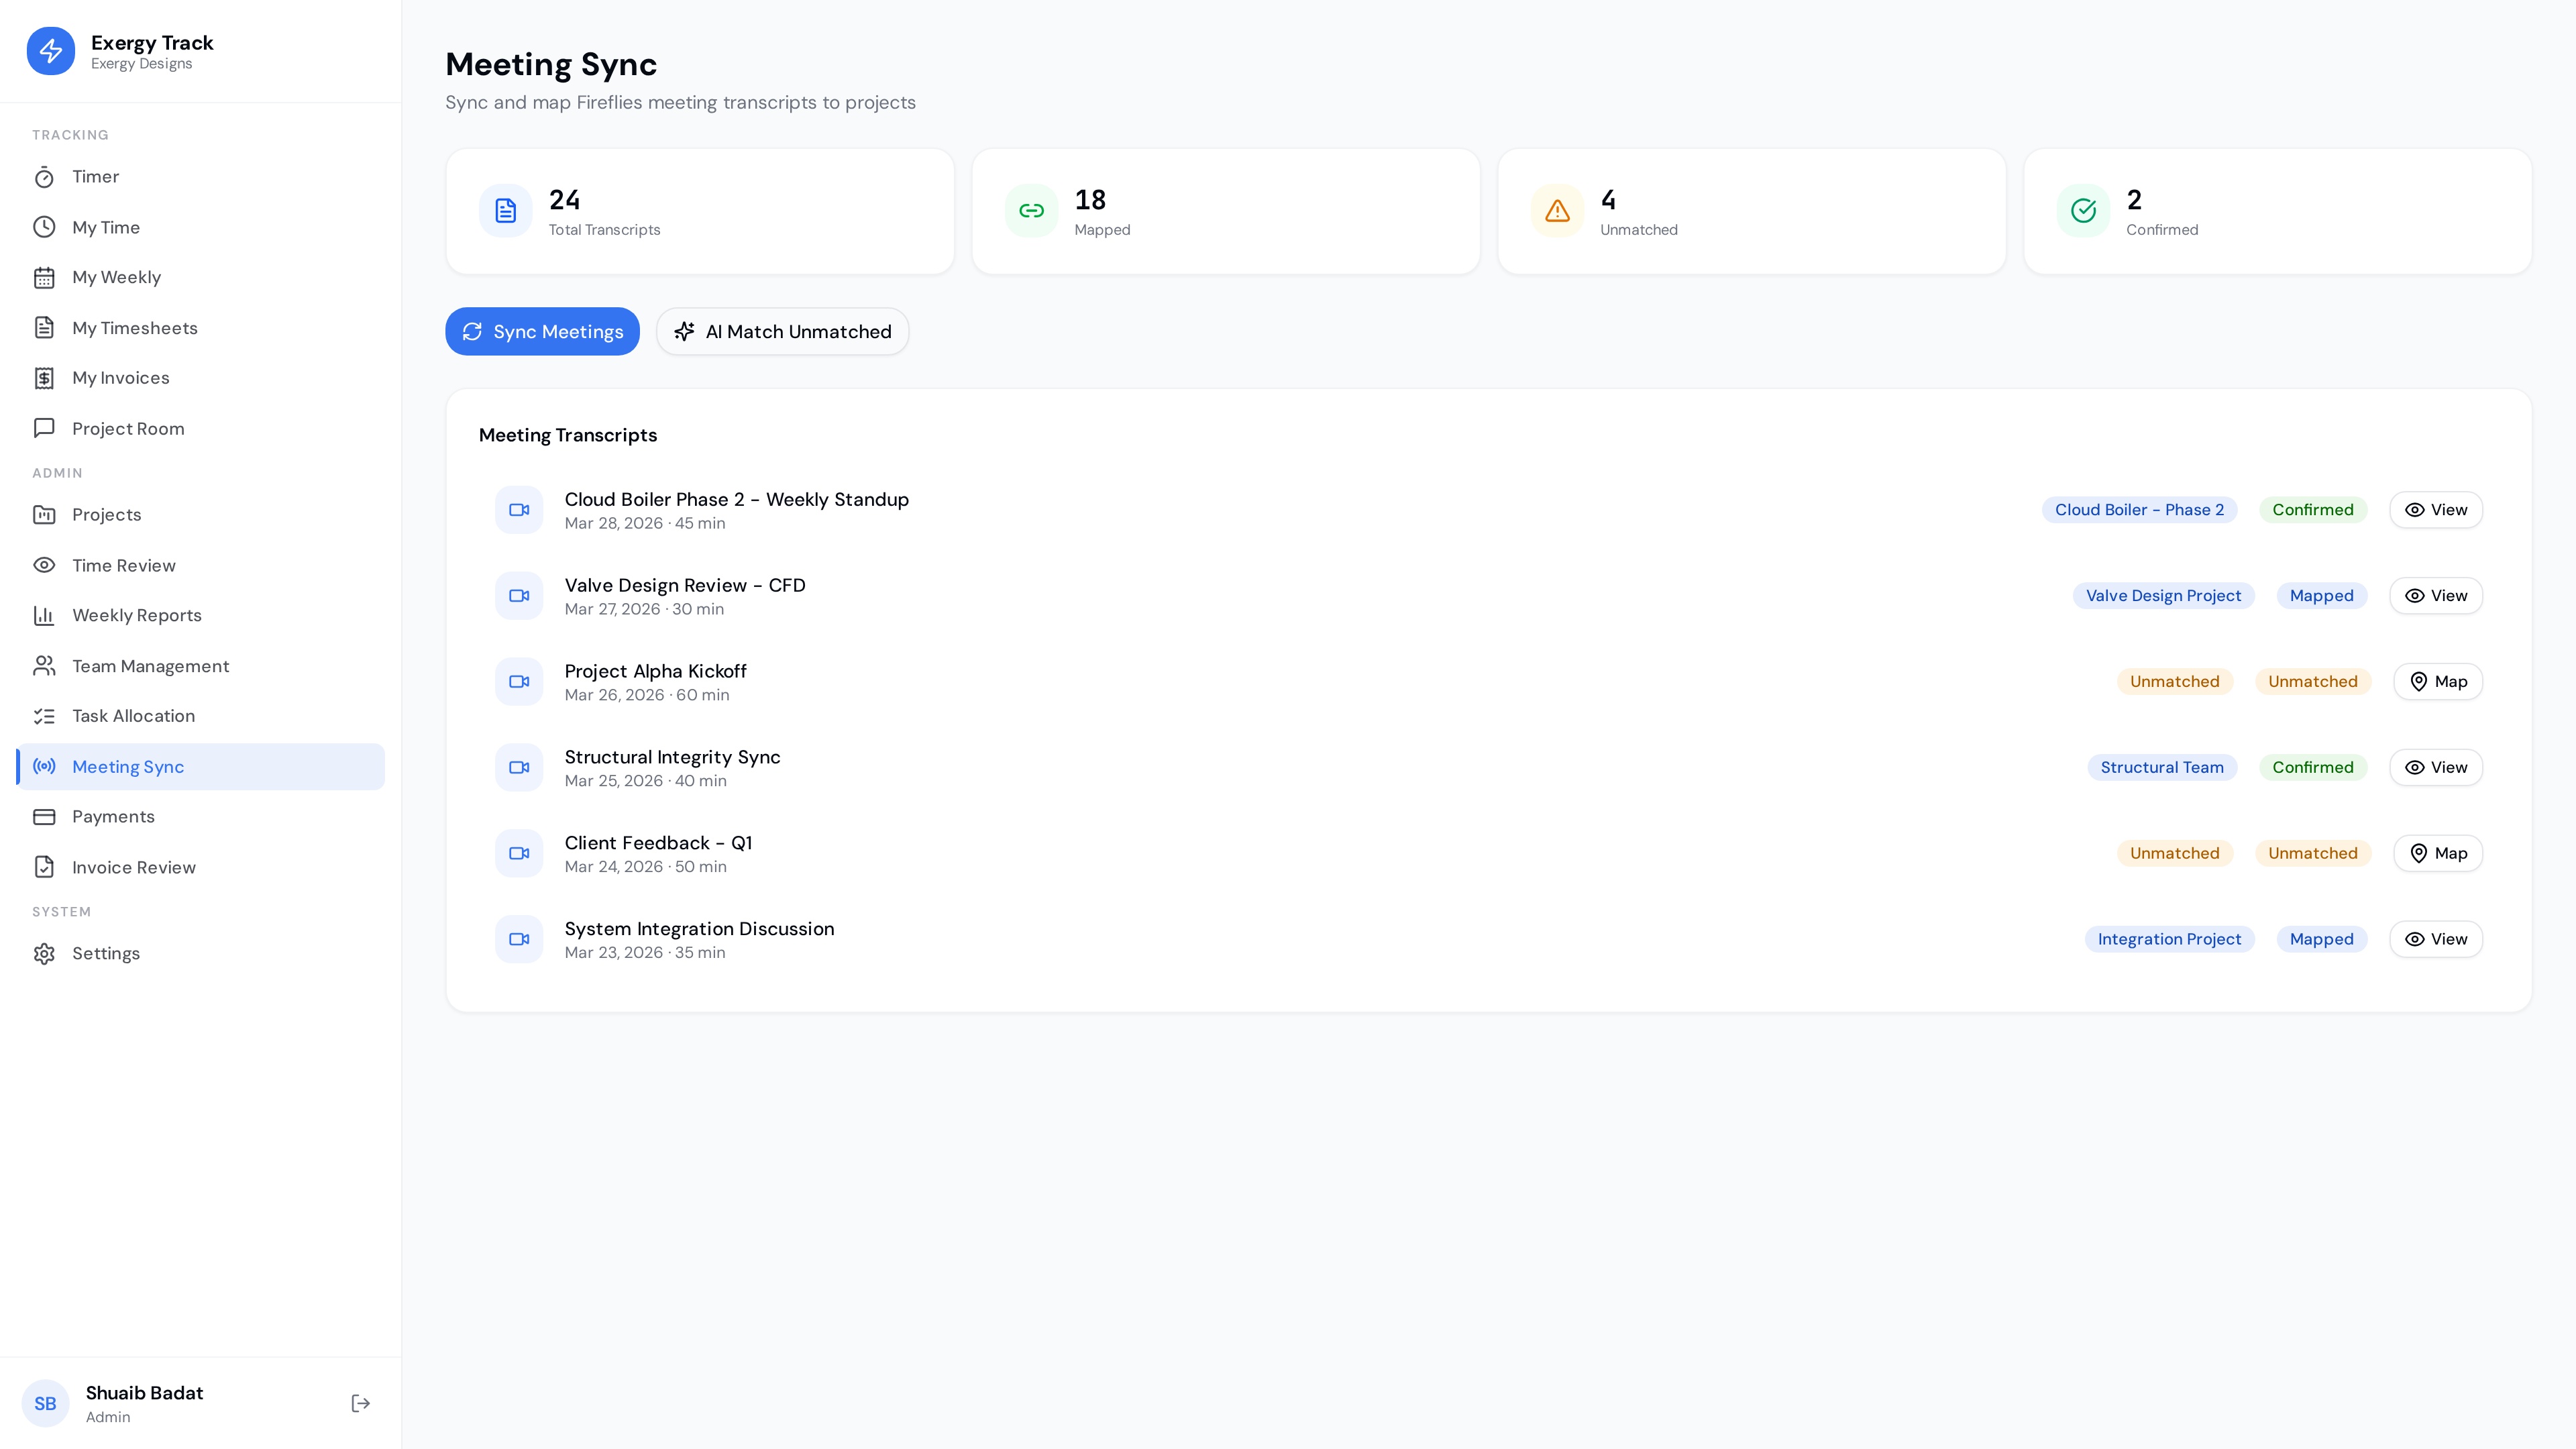Click the video icon for Structural Integrity Sync

[519, 767]
